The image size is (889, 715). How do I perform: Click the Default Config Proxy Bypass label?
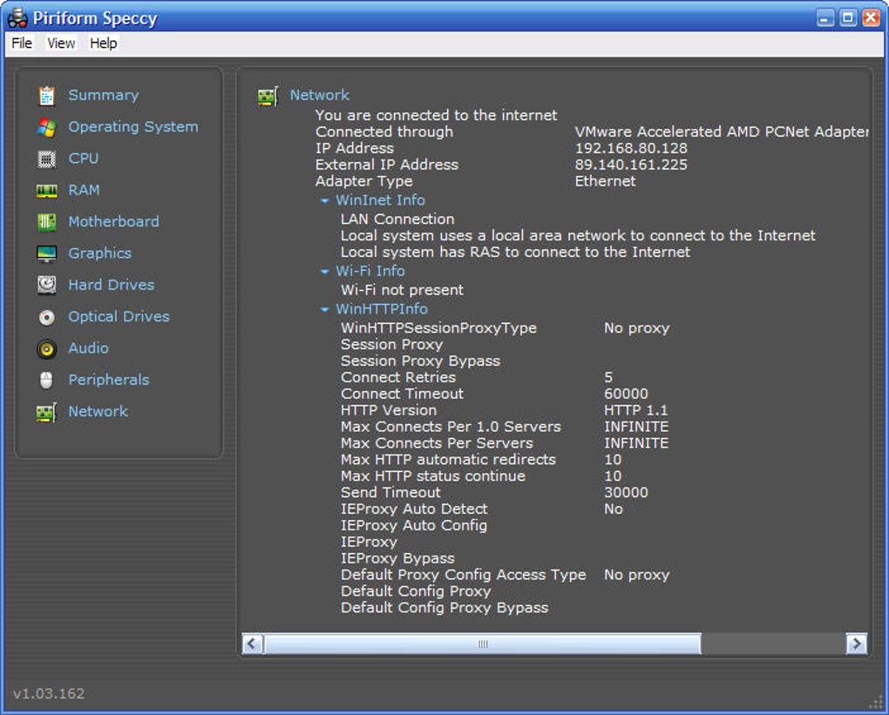[444, 608]
